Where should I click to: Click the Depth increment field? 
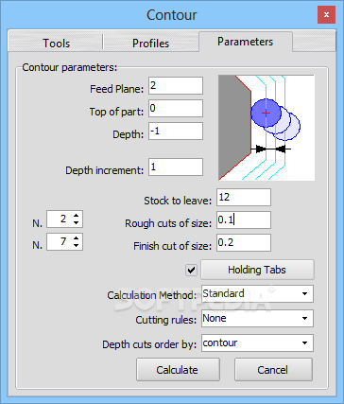(176, 167)
